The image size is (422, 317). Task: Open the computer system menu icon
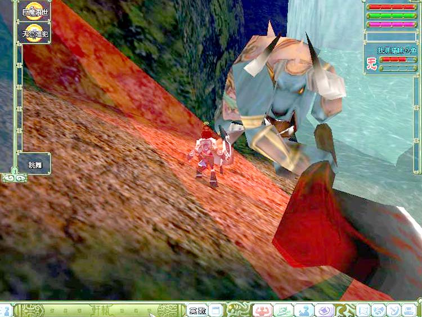[409, 310]
